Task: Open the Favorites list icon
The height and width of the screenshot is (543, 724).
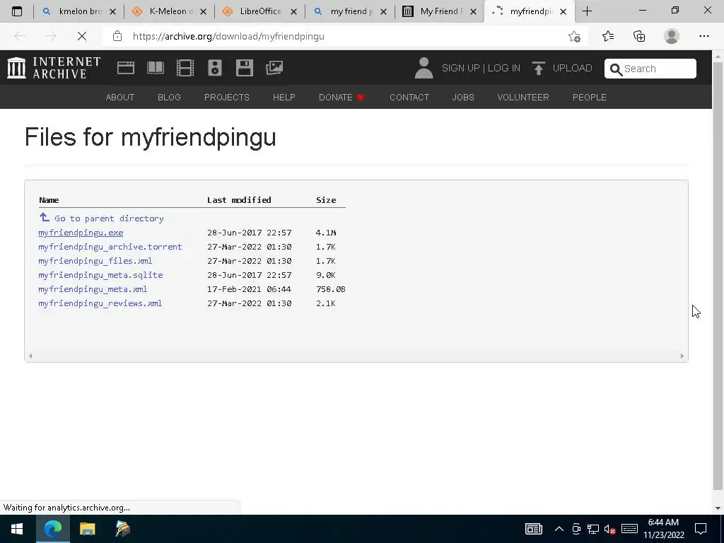Action: tap(608, 36)
